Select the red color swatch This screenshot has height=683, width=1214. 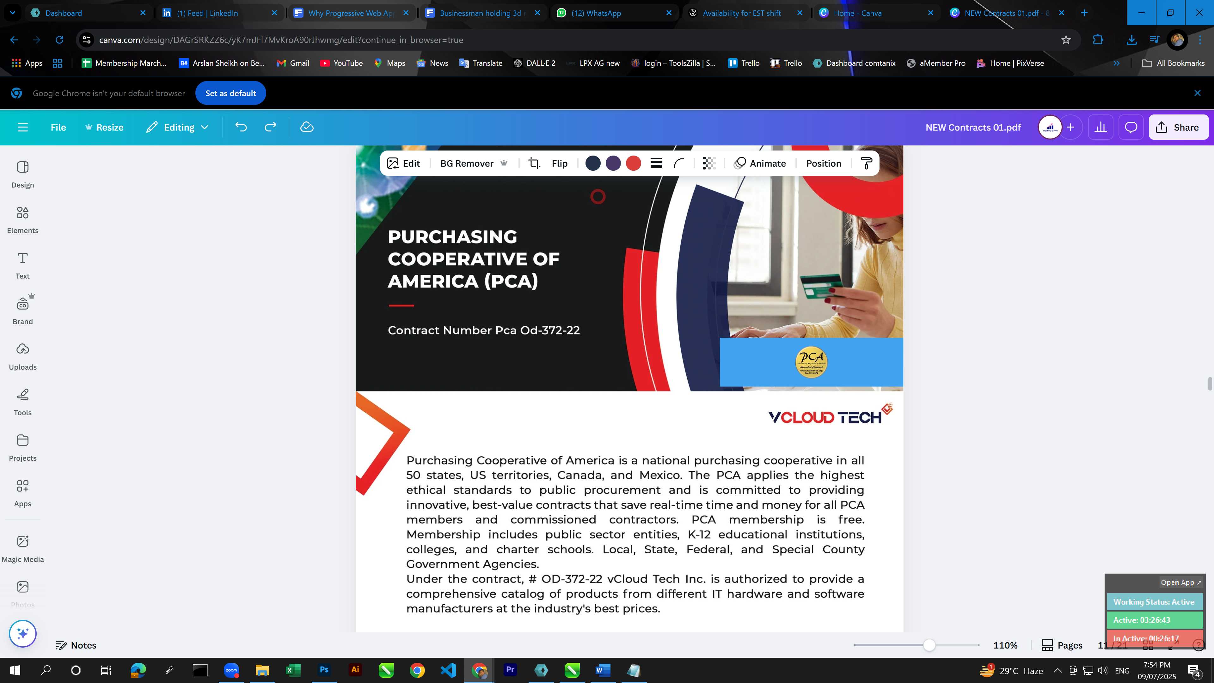(633, 163)
